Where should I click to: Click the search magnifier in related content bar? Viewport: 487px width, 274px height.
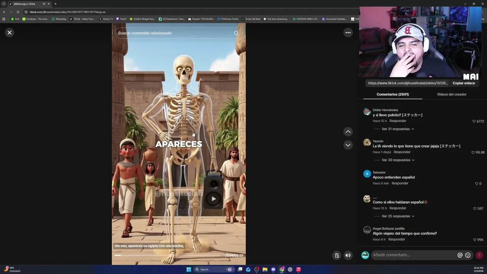[x=236, y=33]
